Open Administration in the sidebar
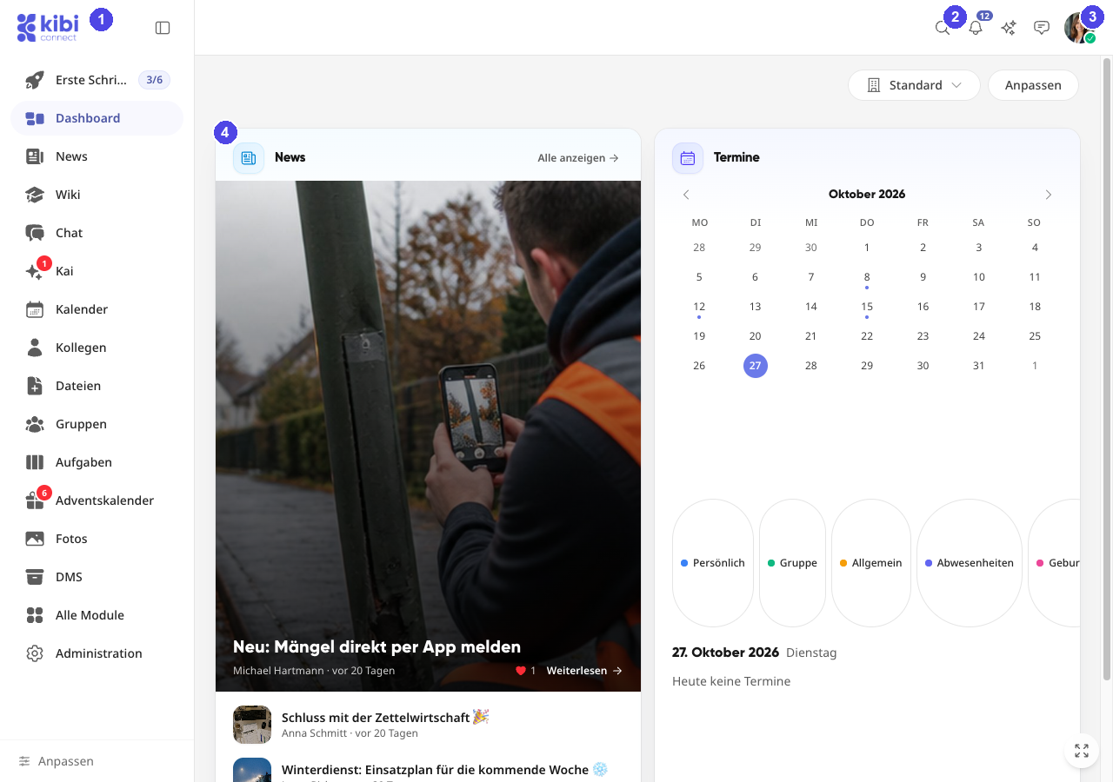1113x782 pixels. pos(97,653)
